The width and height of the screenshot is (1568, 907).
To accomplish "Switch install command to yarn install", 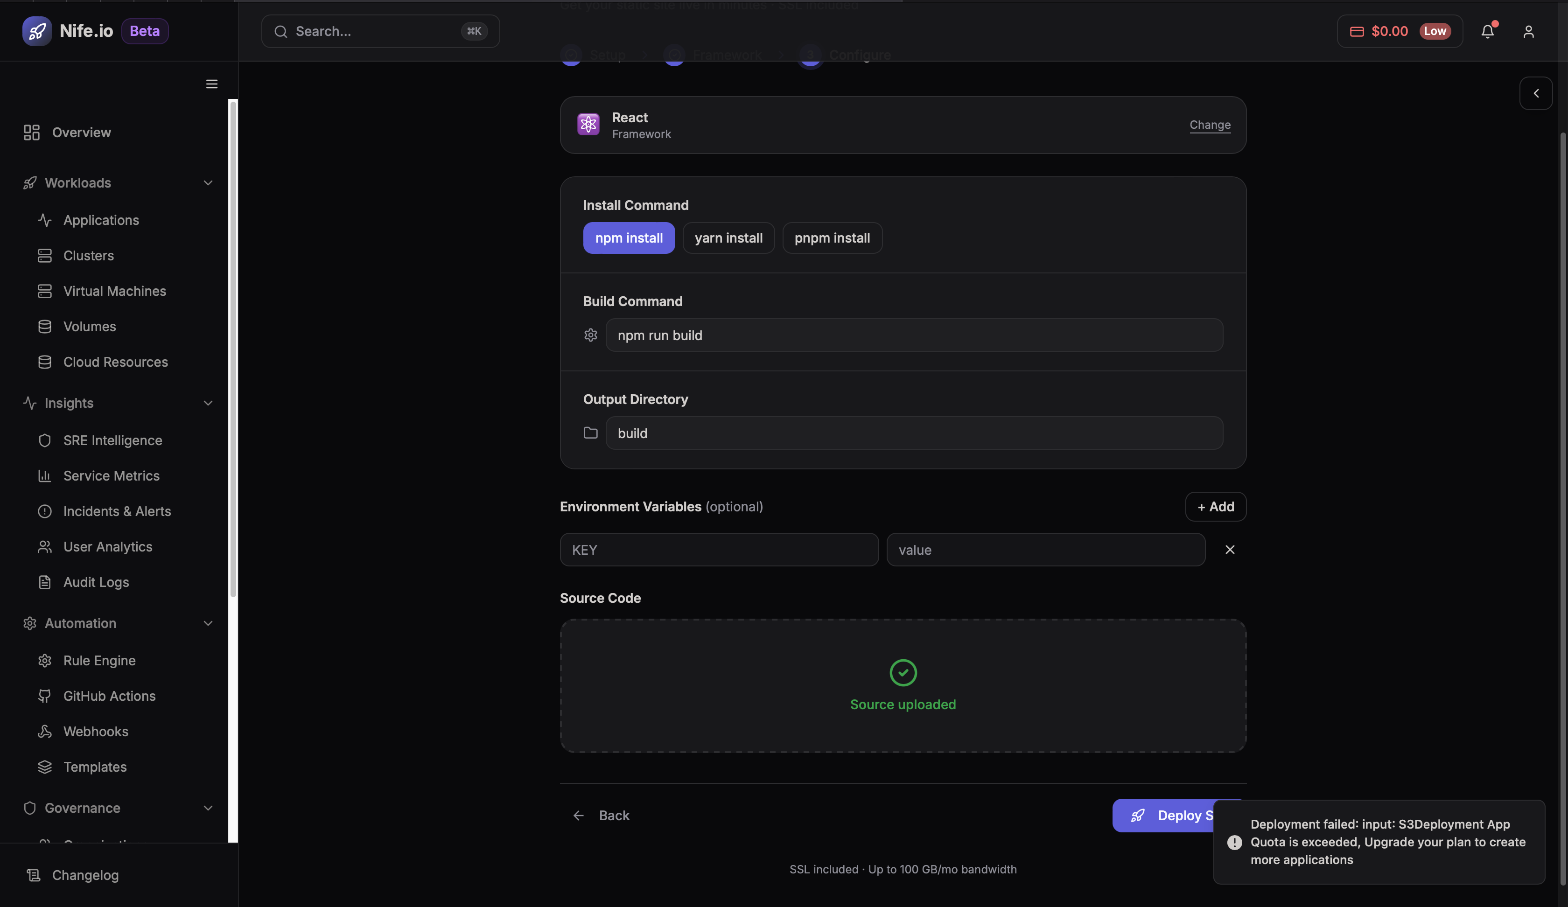I will pyautogui.click(x=728, y=237).
